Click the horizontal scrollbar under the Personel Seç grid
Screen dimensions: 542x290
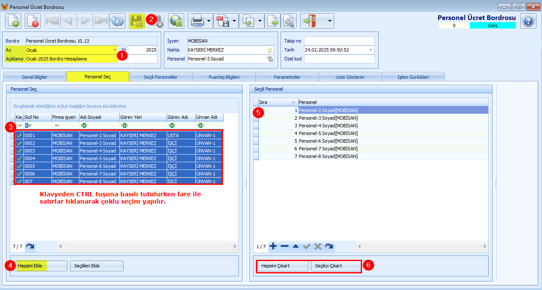tap(148, 246)
